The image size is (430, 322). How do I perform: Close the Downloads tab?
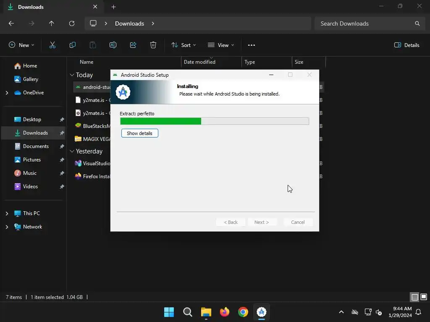(95, 7)
